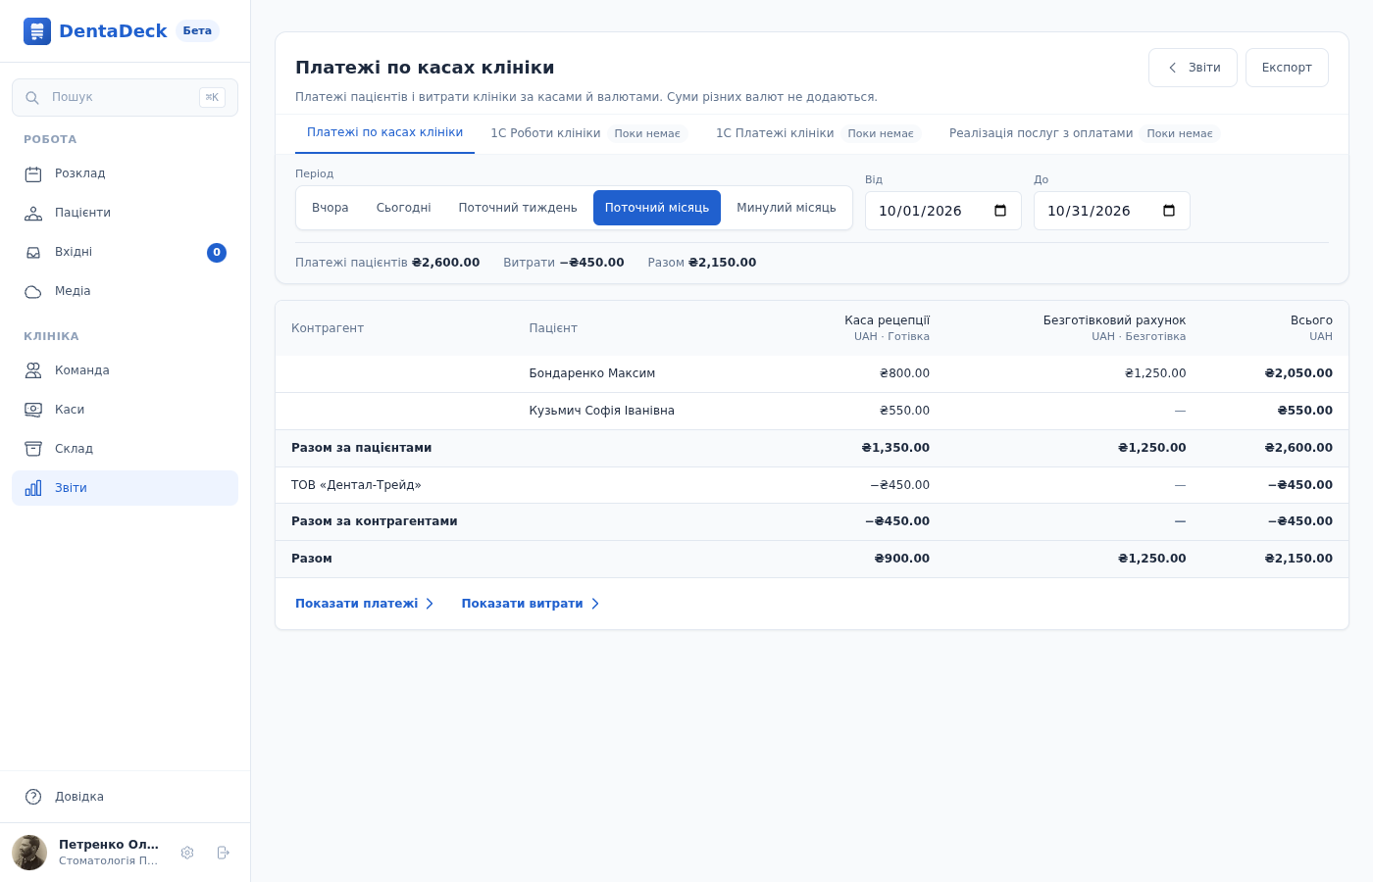Click the Від date input field

pos(943,211)
